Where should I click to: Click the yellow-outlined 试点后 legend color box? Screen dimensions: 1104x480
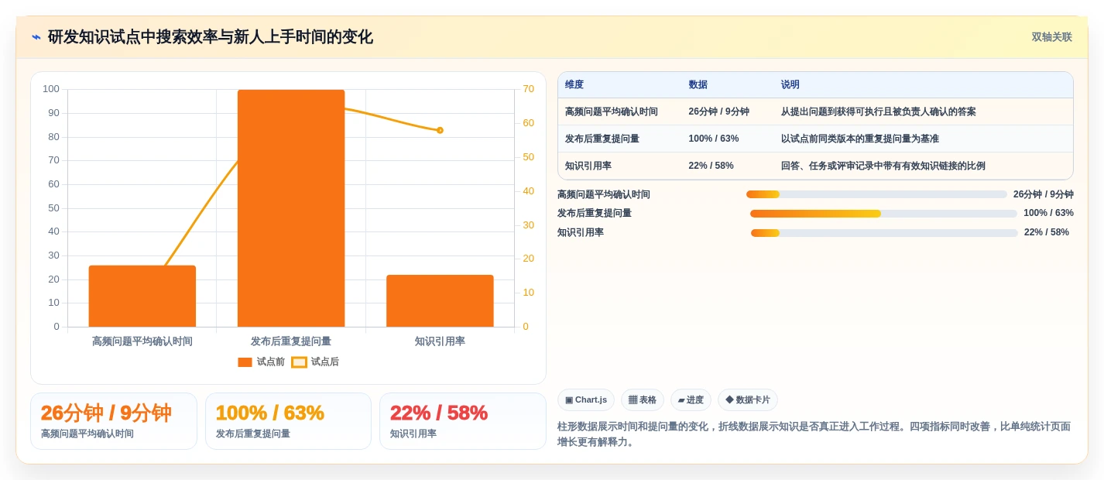point(299,362)
